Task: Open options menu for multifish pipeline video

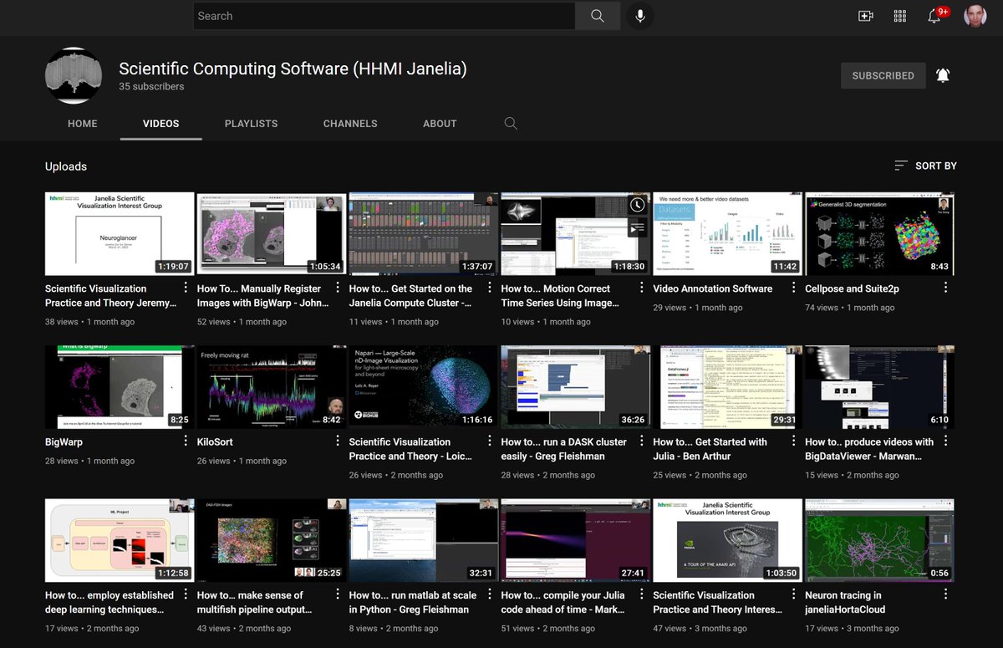Action: point(338,594)
